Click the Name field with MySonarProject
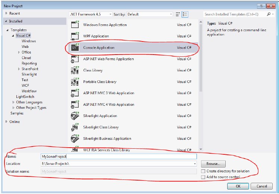The image size is (279, 194). [119, 156]
